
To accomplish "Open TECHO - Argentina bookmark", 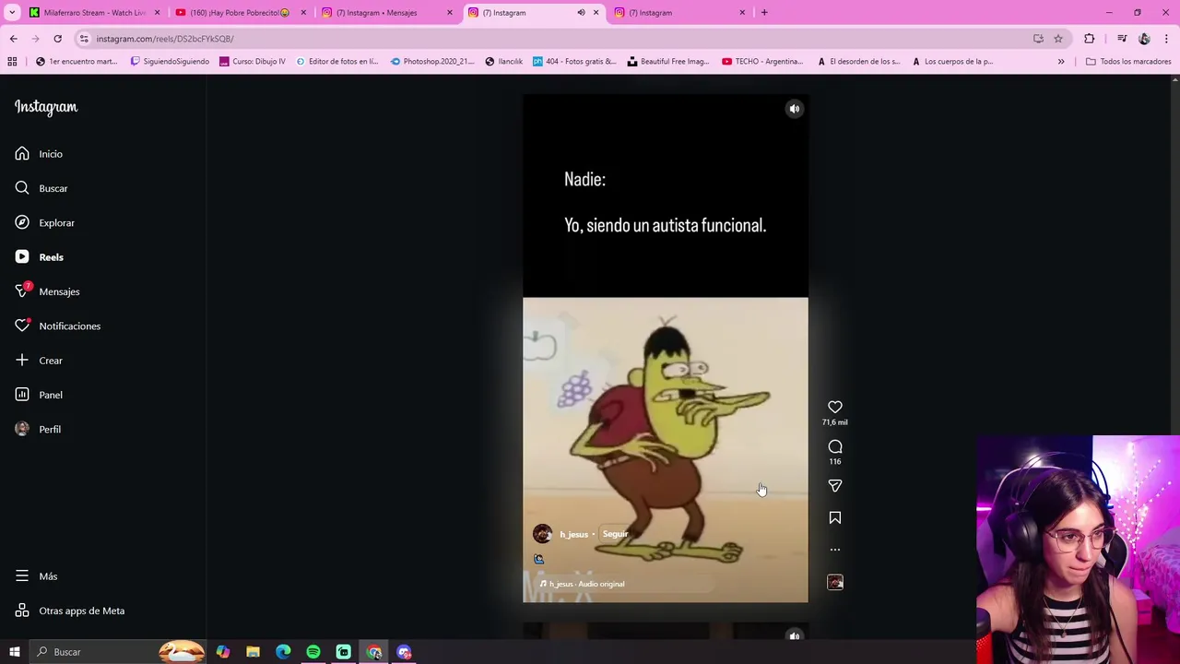I will [761, 62].
